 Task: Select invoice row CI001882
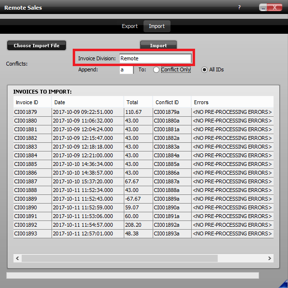[x=144, y=138]
